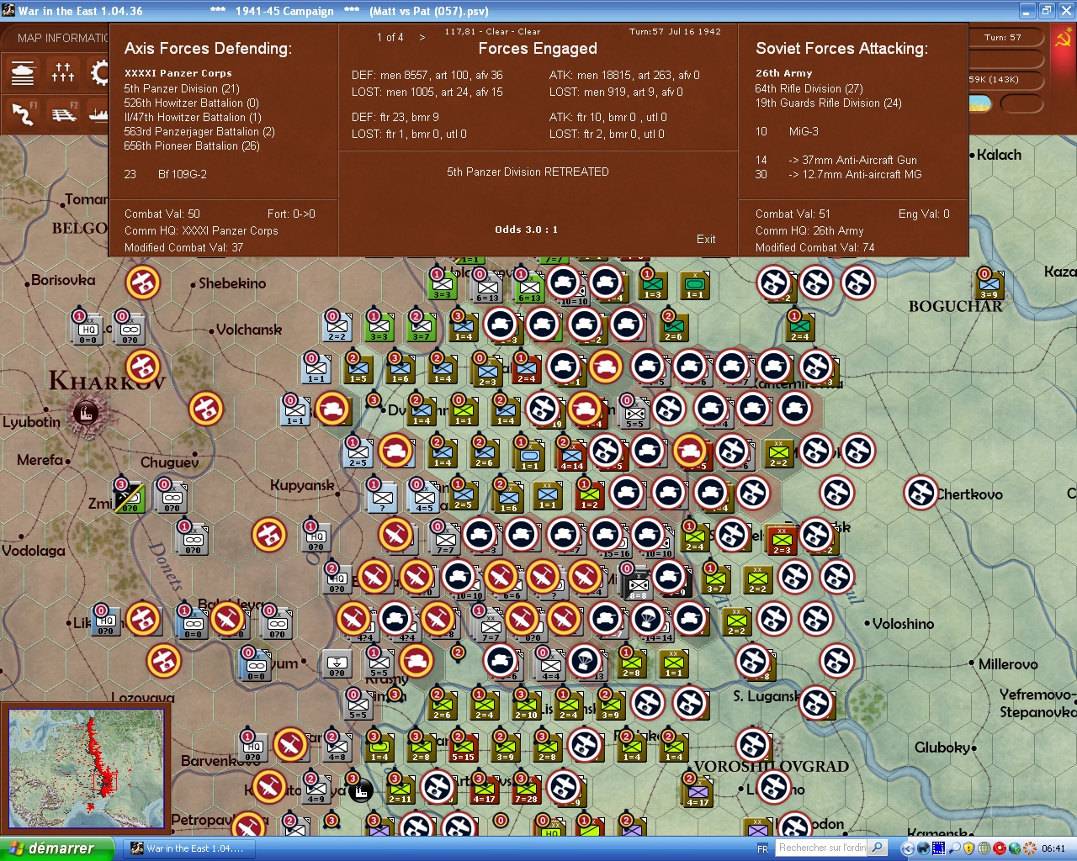Select the airbase counter near Borisovka
This screenshot has width=1077, height=861.
pyautogui.click(x=143, y=283)
